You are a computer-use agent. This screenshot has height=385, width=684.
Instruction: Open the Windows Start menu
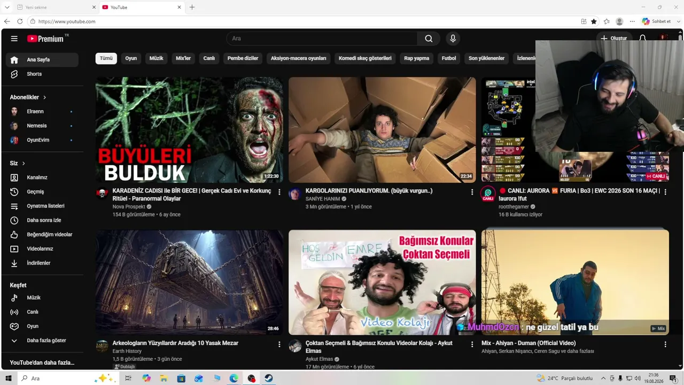click(9, 378)
